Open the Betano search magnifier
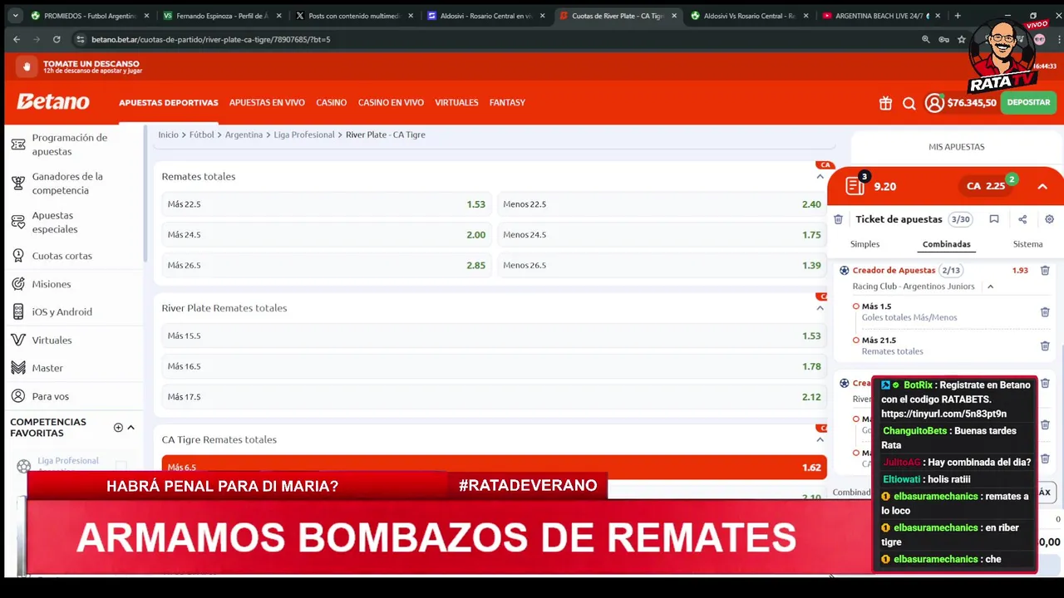 click(x=909, y=103)
